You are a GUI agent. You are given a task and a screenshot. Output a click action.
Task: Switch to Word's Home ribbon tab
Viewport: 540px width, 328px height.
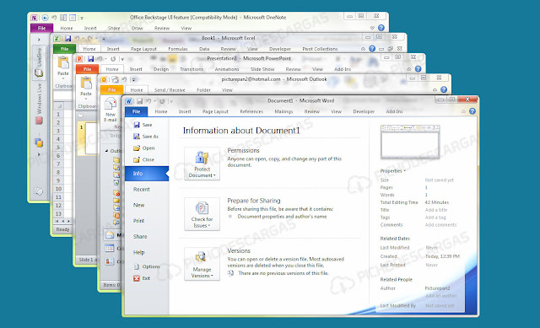click(161, 111)
